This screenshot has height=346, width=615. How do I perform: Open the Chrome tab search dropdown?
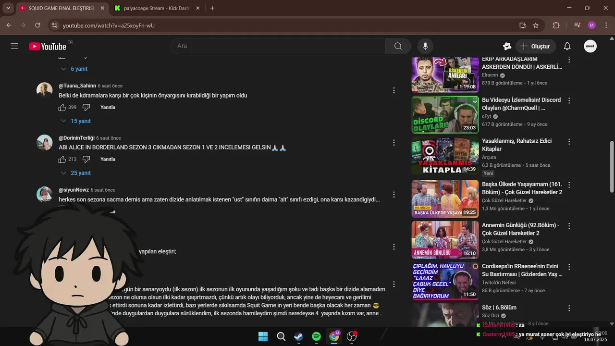pos(8,8)
